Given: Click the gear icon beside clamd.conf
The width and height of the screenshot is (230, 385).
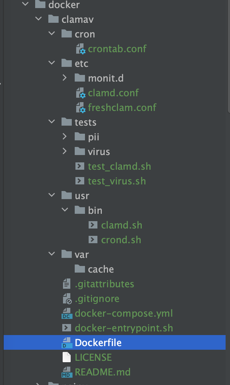Looking at the screenshot, I should [x=81, y=93].
